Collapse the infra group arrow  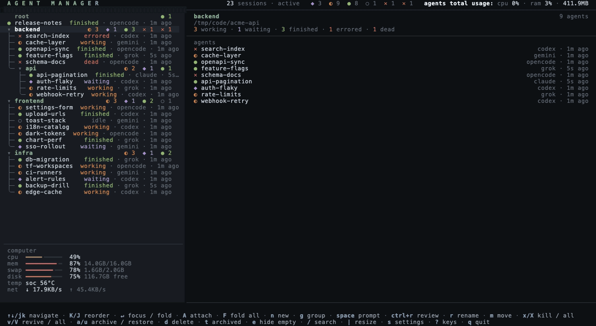(x=9, y=153)
